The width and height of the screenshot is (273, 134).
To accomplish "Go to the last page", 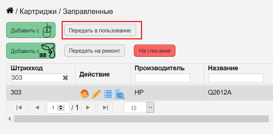I will coord(105,108).
